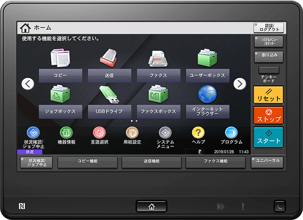
Task: Open the コピー (Copy) function icon
Action: (60, 59)
